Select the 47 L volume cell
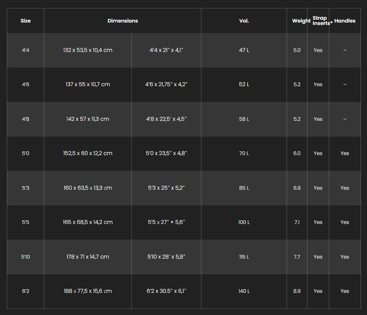Image resolution: width=367 pixels, height=315 pixels. click(x=244, y=50)
